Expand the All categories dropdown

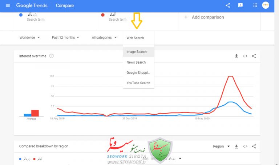(x=104, y=38)
